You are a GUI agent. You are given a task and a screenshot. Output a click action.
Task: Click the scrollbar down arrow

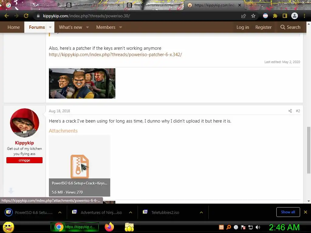coord(309,201)
